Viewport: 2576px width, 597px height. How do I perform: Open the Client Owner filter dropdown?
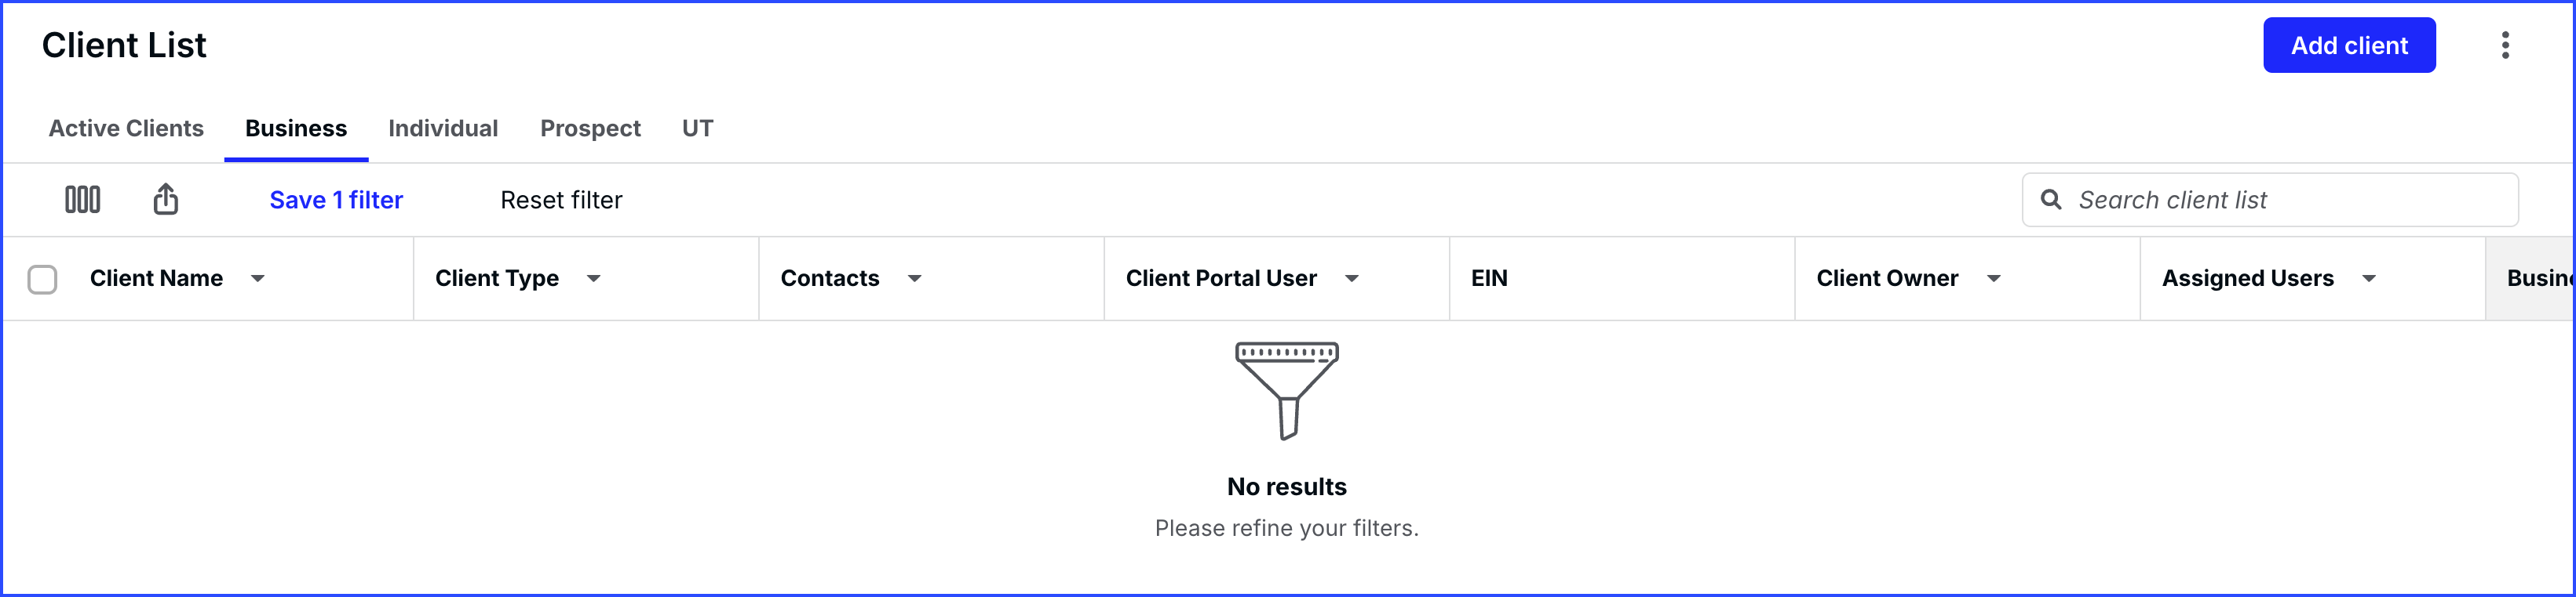pos(1993,279)
